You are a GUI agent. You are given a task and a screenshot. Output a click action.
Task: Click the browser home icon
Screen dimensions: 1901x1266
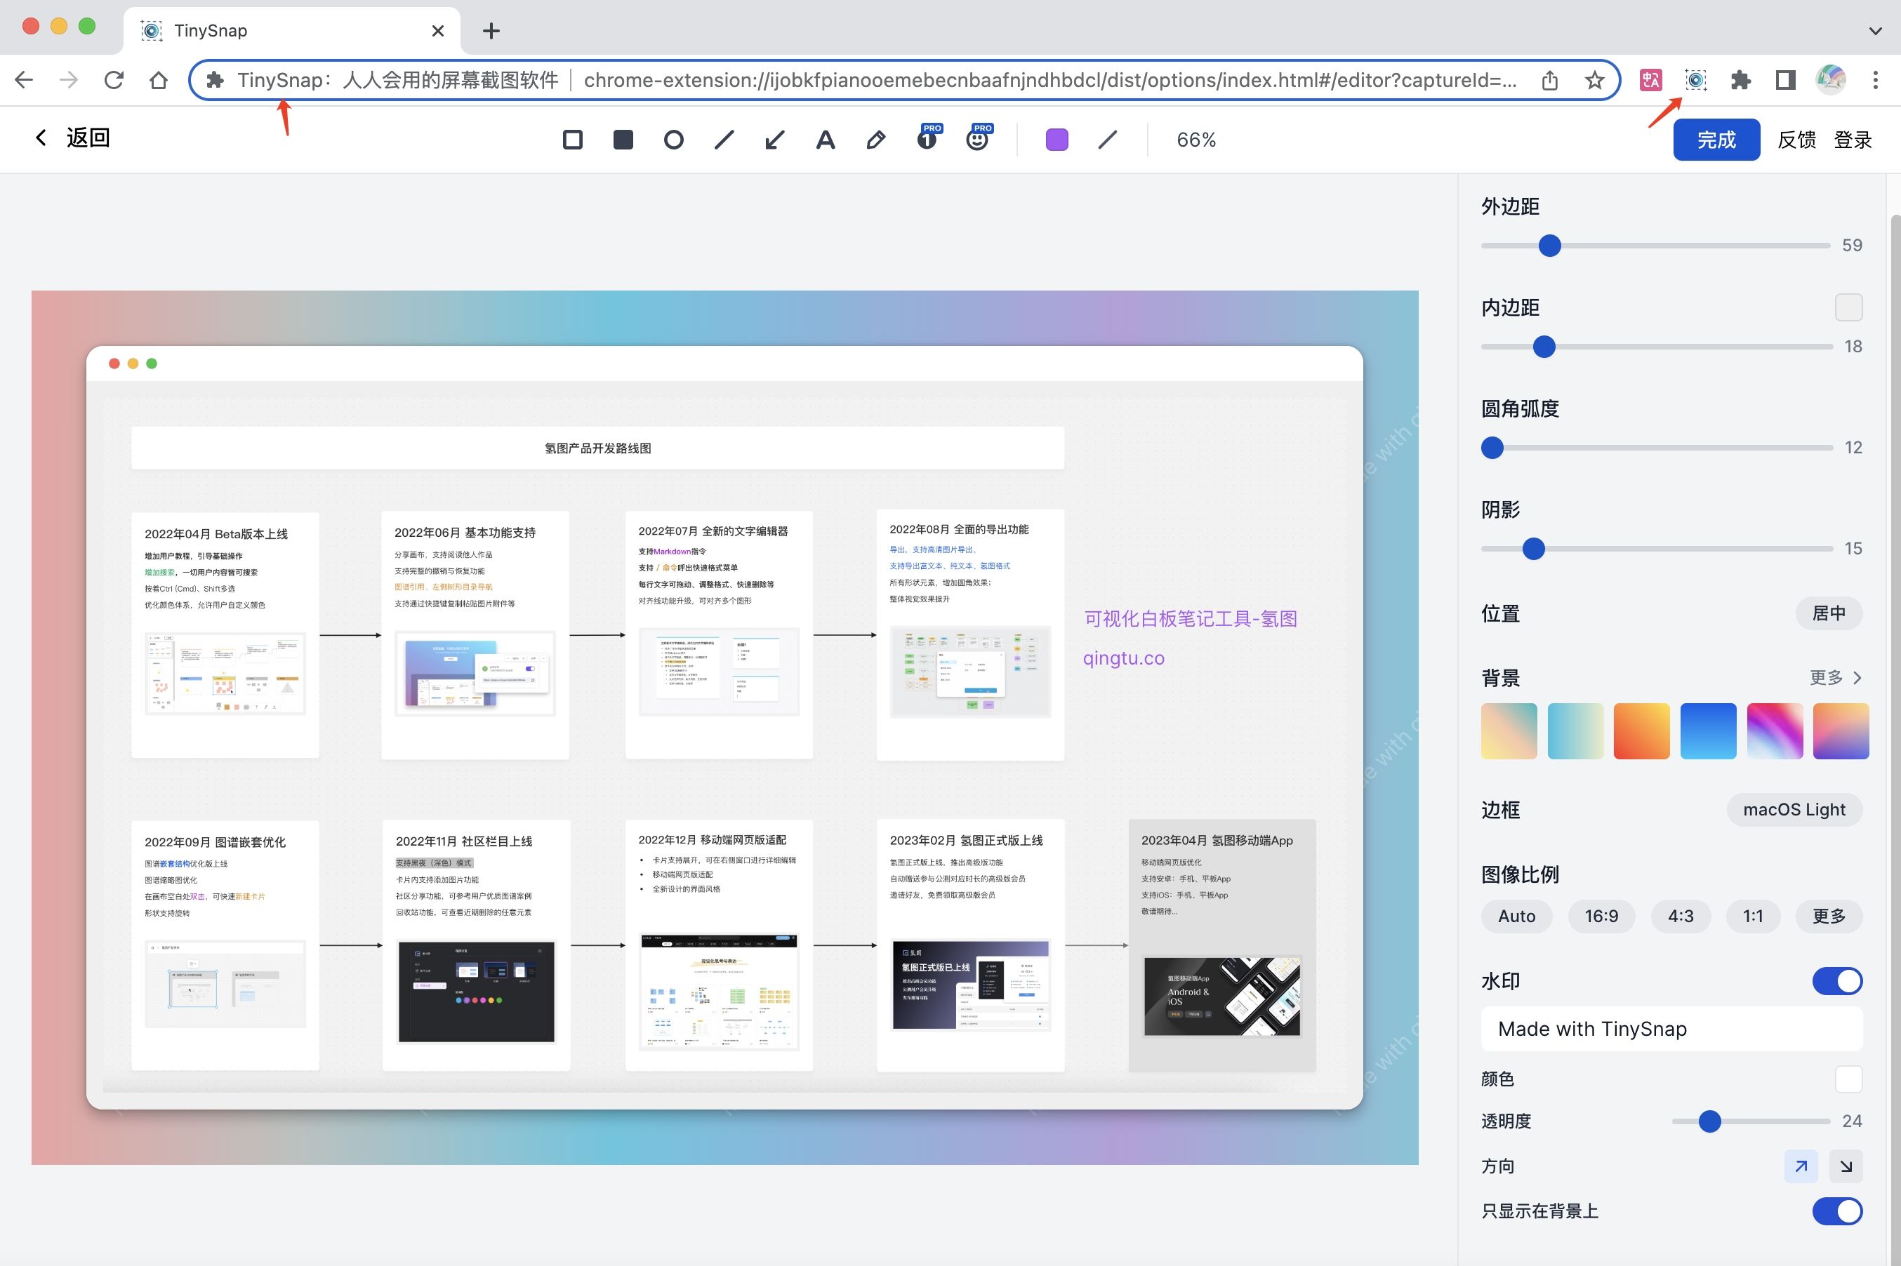[159, 80]
